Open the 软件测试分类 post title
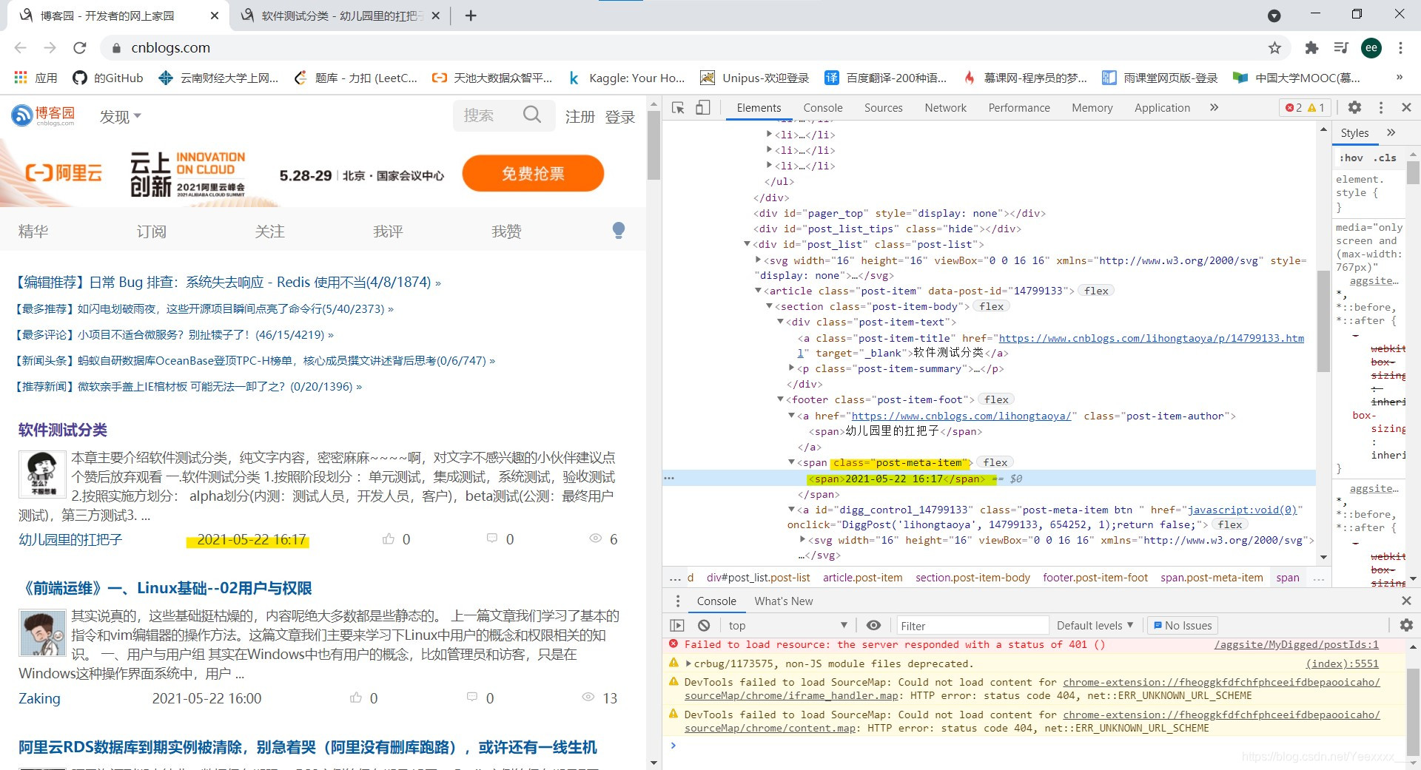 coord(63,430)
